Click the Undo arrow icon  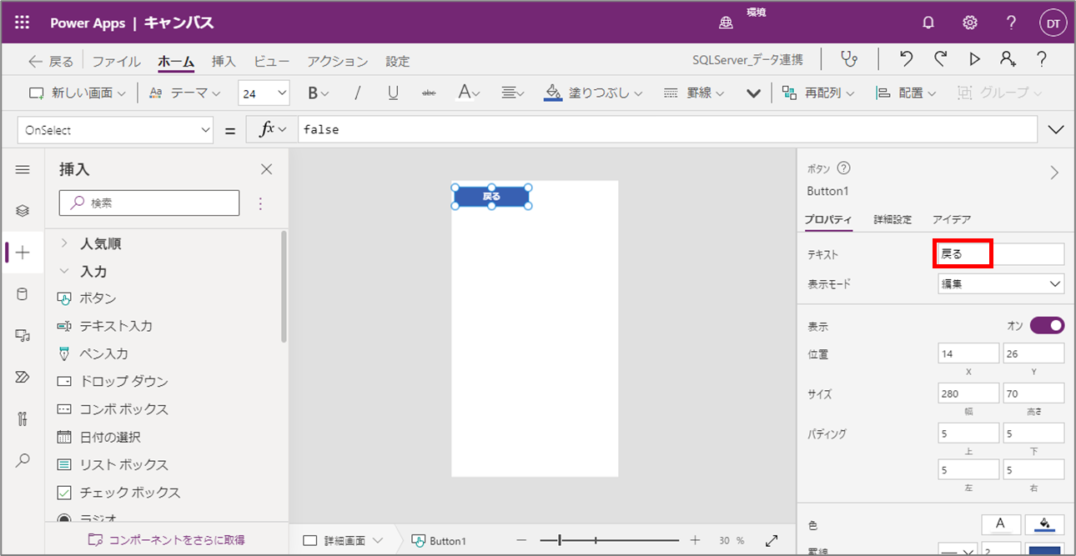907,59
